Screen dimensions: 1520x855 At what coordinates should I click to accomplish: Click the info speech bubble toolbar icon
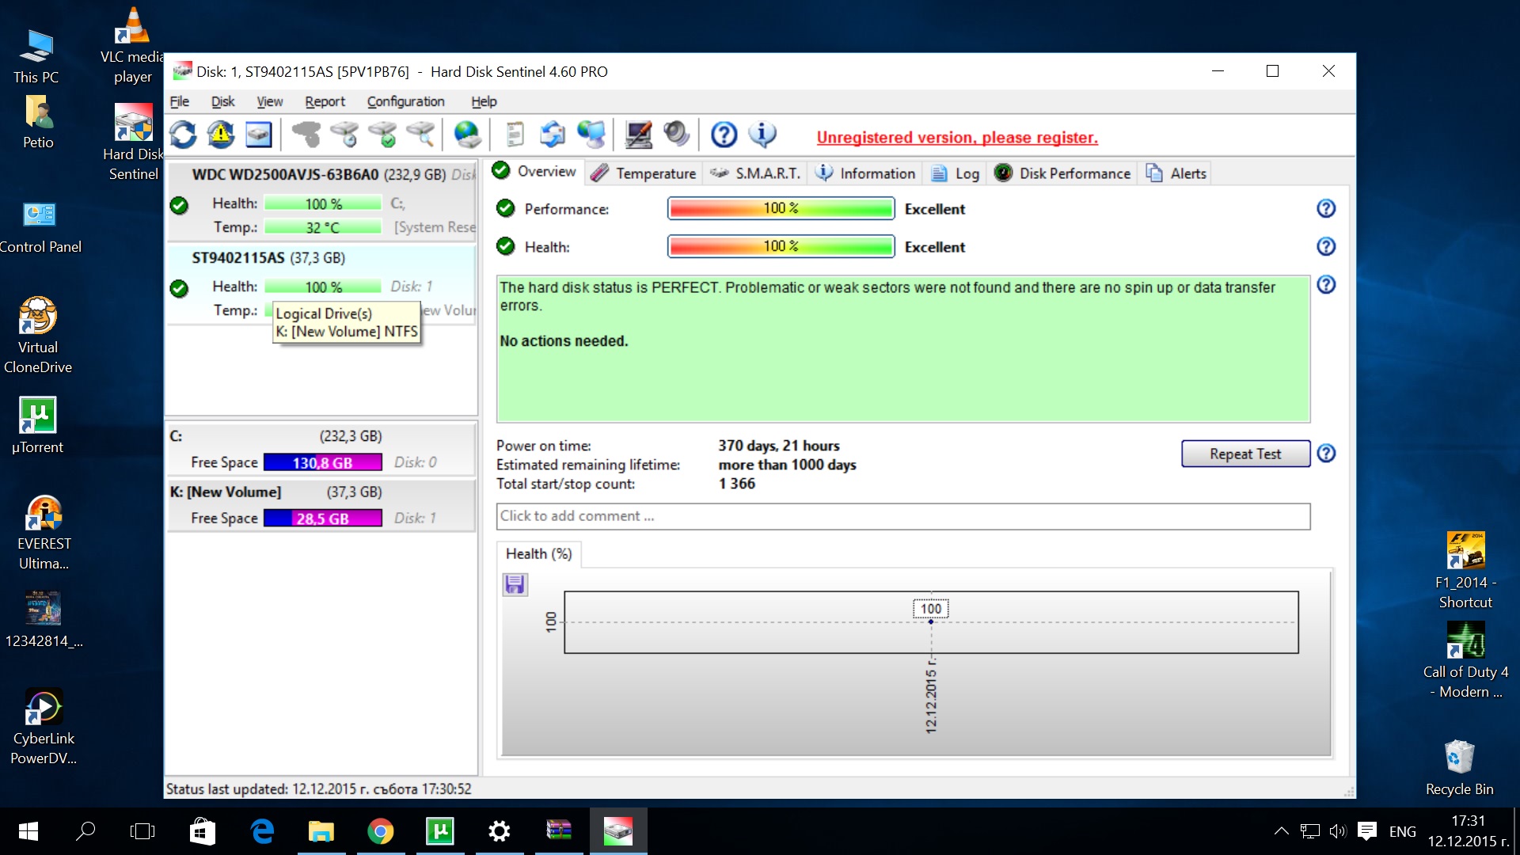pyautogui.click(x=762, y=135)
